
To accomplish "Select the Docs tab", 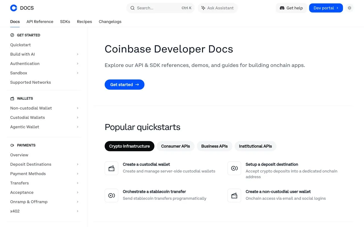I will pyautogui.click(x=15, y=22).
